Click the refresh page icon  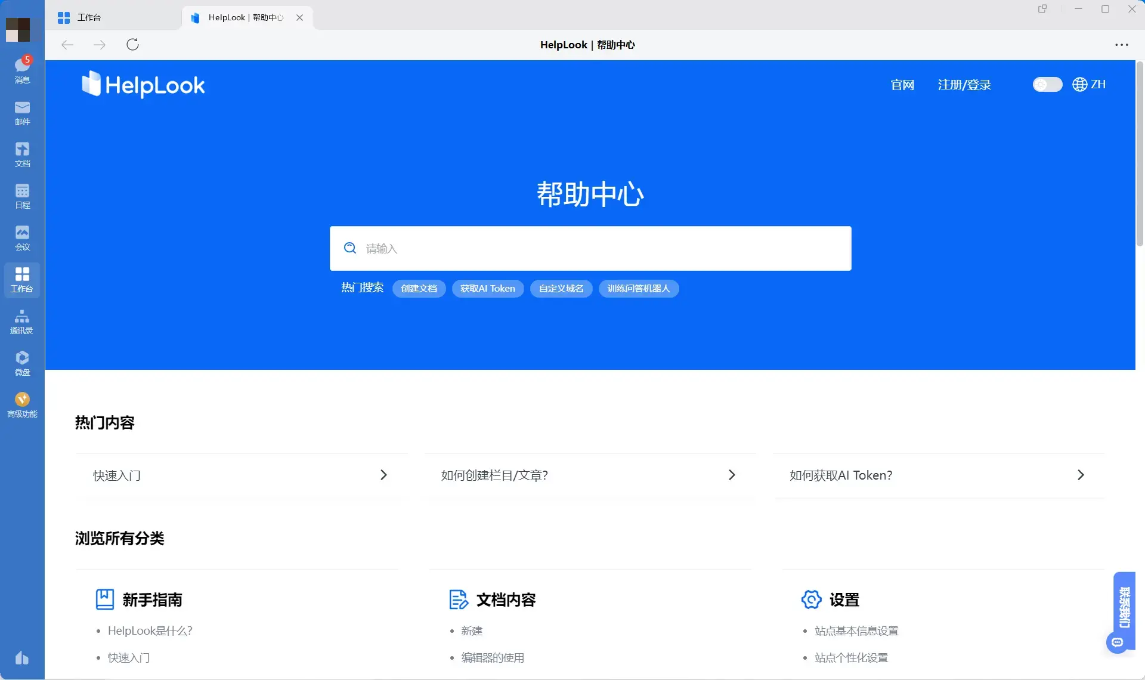click(132, 45)
